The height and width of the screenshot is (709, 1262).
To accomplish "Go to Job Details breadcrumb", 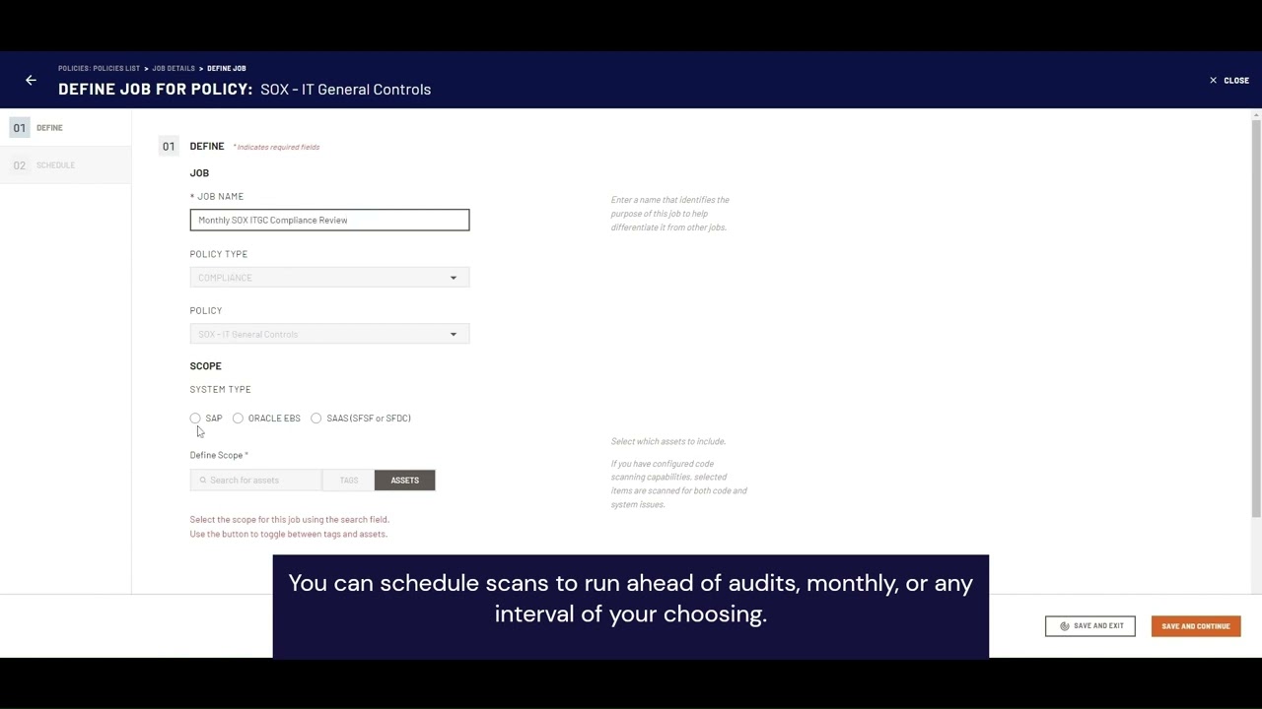I will click(x=174, y=69).
